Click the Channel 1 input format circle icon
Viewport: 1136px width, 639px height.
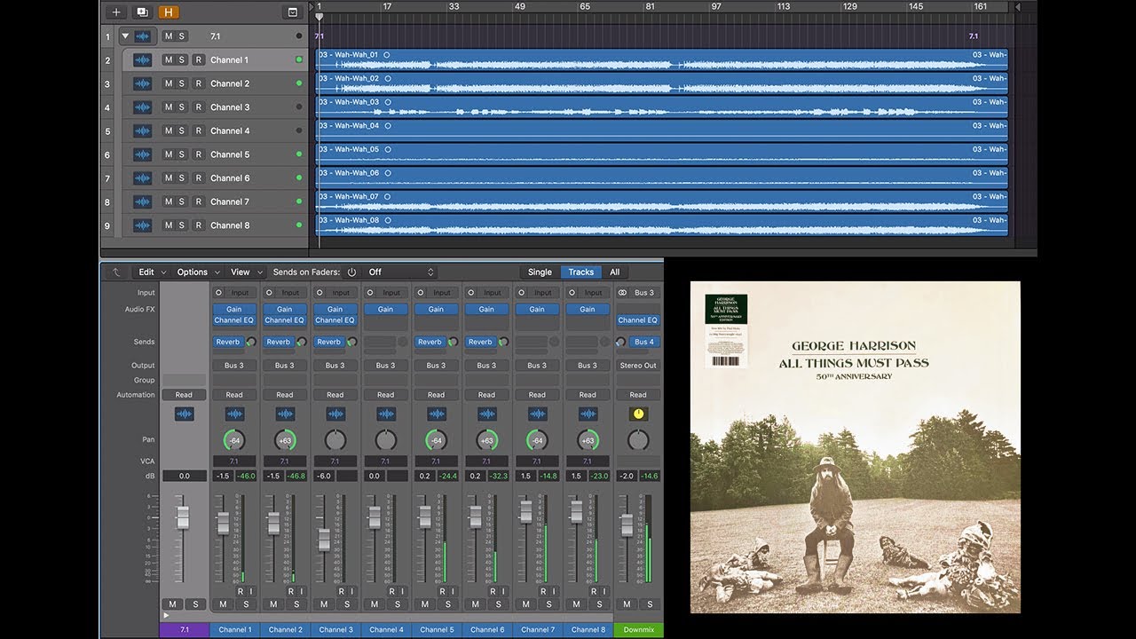[x=218, y=292]
